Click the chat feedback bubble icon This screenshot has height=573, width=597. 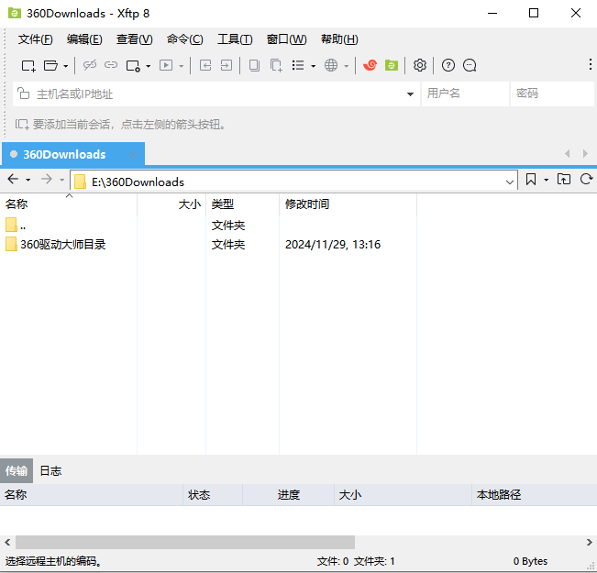(470, 65)
